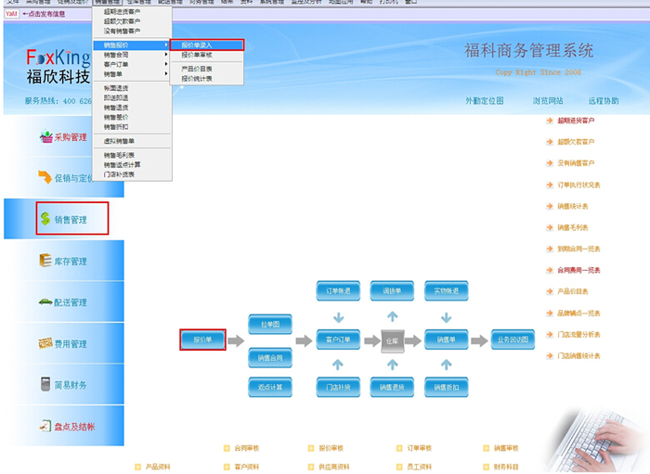Click the 促销与定价 arrow icon
650x474 pixels.
tap(45, 177)
